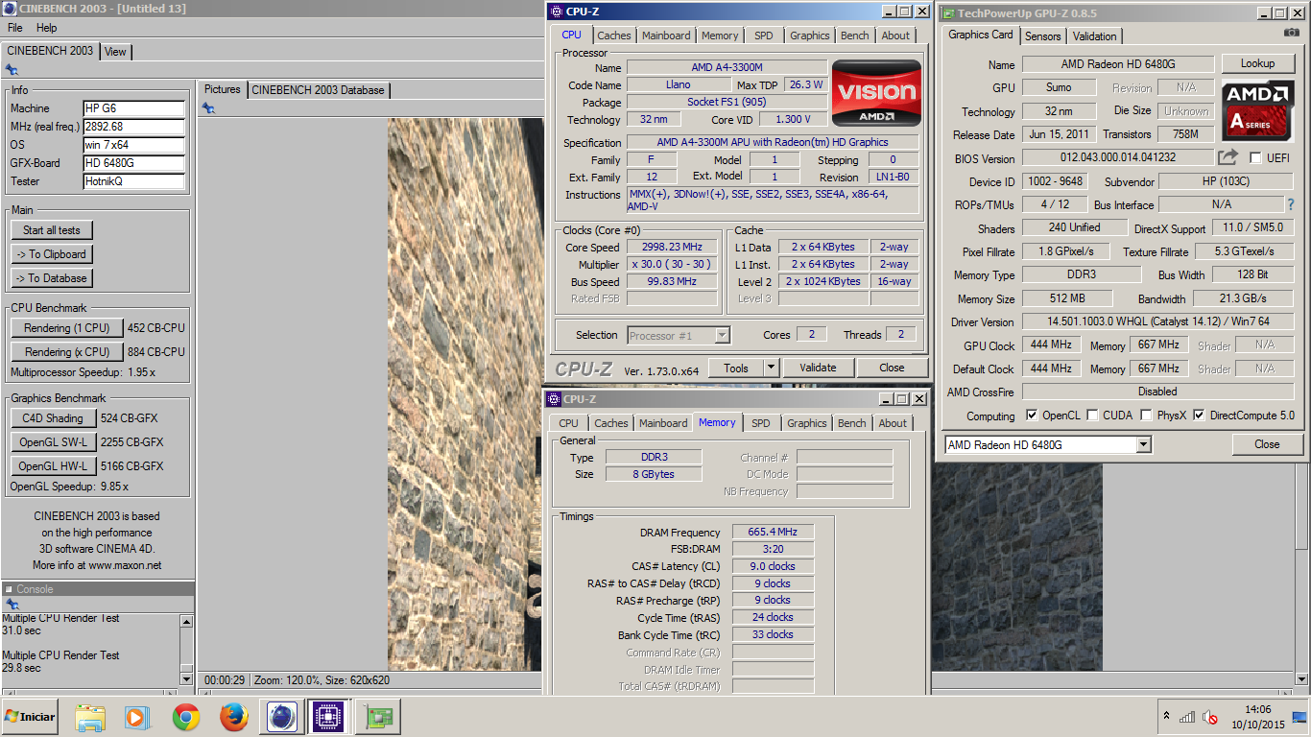Click the Show desktop icon in the tray
This screenshot has height=737, width=1311.
pyautogui.click(x=1299, y=716)
